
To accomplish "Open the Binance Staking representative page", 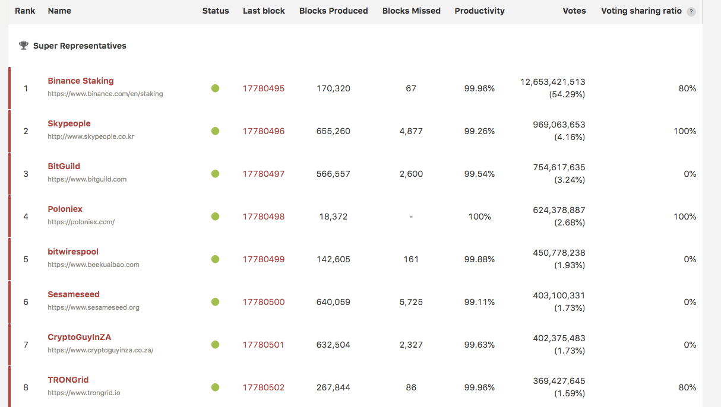I will pyautogui.click(x=81, y=81).
